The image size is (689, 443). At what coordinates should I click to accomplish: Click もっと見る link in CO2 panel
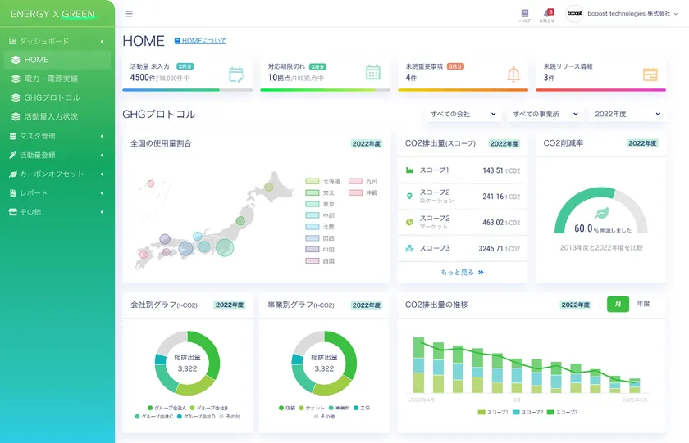(462, 272)
